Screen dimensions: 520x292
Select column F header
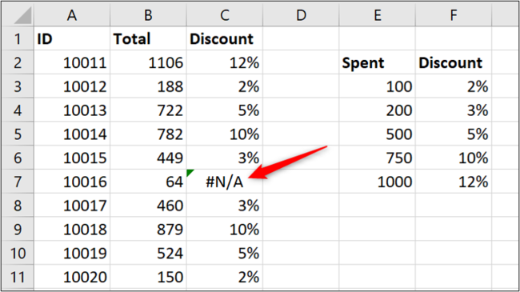click(454, 15)
